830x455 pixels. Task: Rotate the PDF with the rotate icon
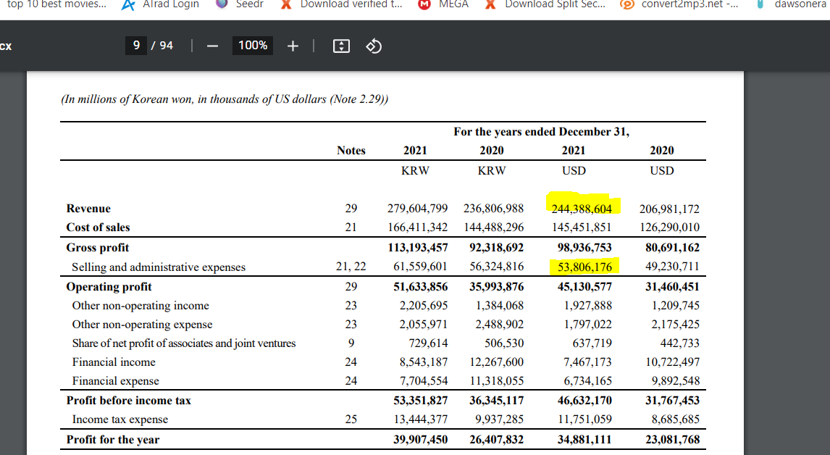[374, 46]
